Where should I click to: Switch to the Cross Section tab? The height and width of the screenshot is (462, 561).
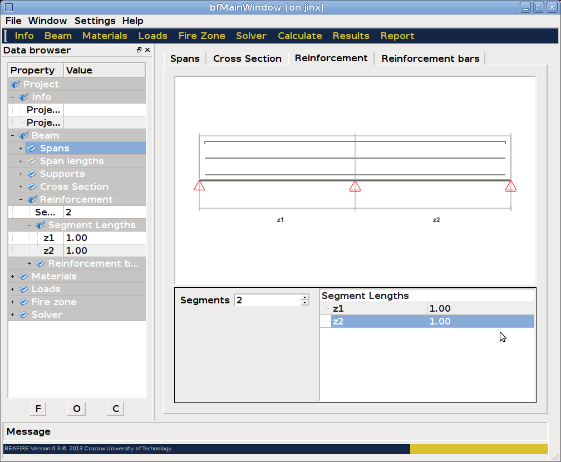tap(247, 58)
